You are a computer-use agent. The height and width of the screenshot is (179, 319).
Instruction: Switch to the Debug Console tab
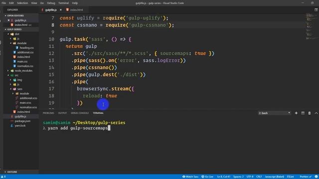click(x=80, y=113)
